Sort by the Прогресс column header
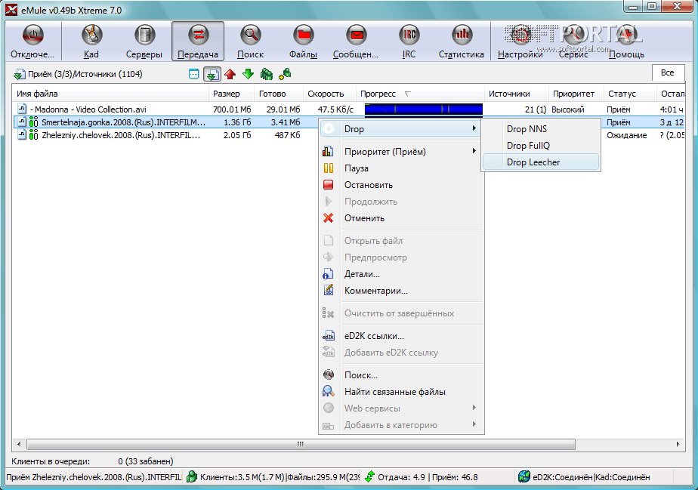Image resolution: width=698 pixels, height=490 pixels. pyautogui.click(x=420, y=94)
